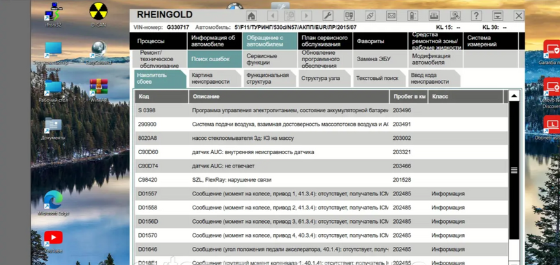Viewport: 560px width, 265px height.
Task: Click the back arrow in Rheingold toolbar
Action: pos(273,15)
